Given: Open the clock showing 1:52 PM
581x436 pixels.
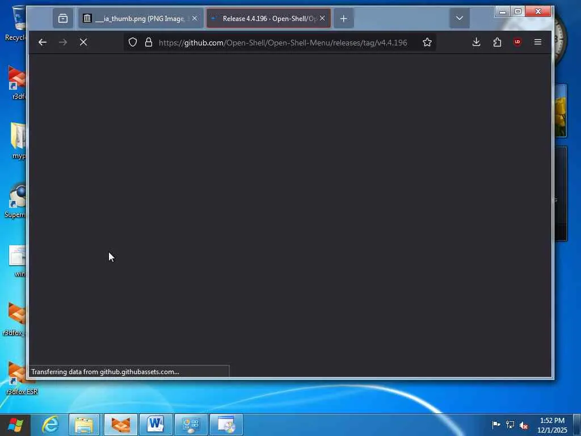Looking at the screenshot, I should click(552, 425).
